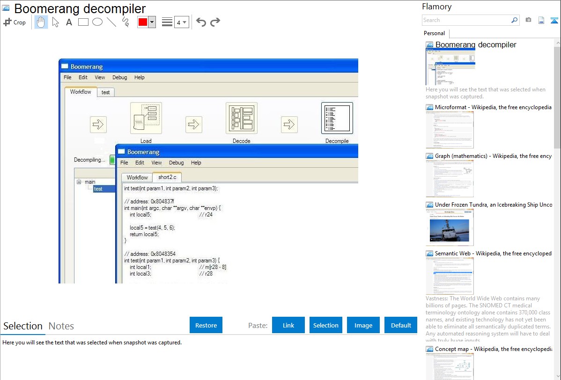561x380 pixels.
Task: Select the test tab in Boomerang
Action: tap(105, 92)
